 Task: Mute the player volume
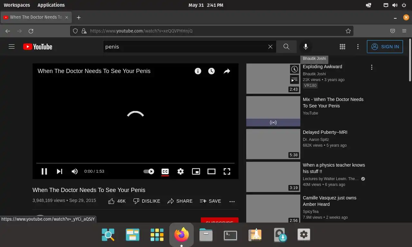click(x=75, y=171)
